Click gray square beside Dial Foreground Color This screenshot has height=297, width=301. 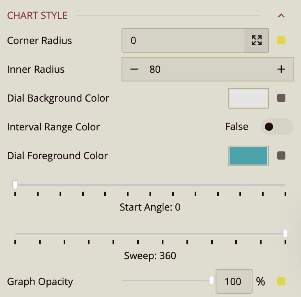point(281,156)
